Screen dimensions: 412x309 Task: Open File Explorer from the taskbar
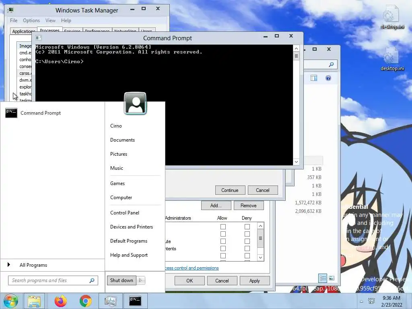34,301
